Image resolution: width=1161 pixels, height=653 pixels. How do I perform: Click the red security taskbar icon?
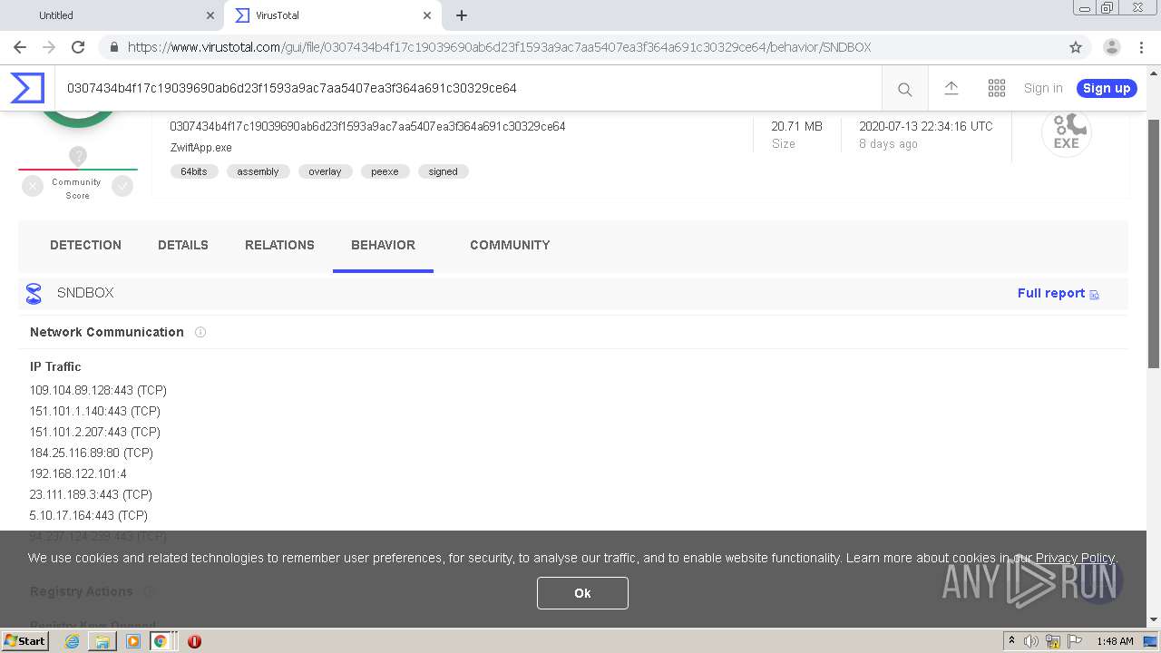tap(194, 641)
